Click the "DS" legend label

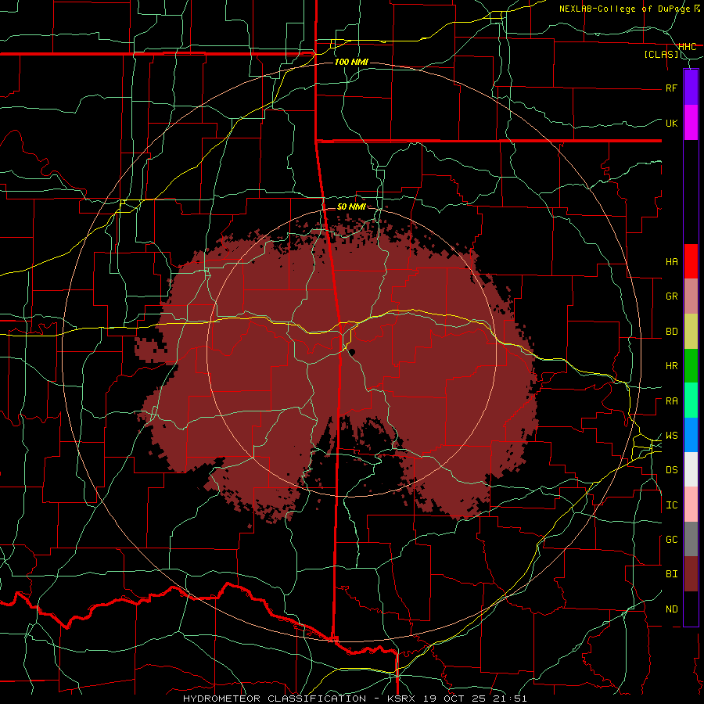(x=671, y=470)
